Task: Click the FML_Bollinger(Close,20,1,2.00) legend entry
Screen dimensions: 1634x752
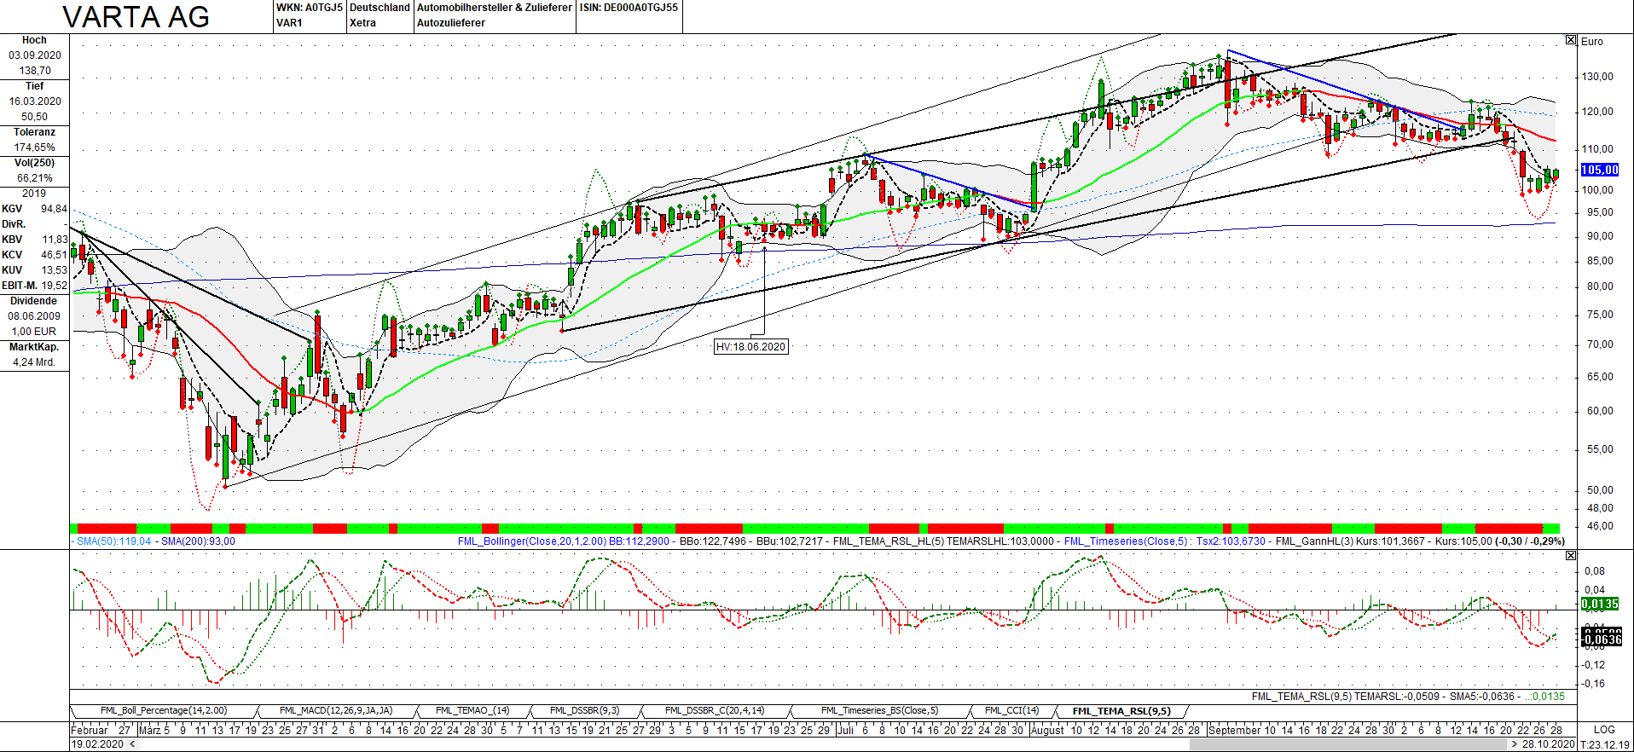Action: [532, 541]
